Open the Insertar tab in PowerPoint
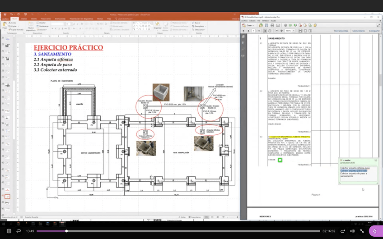 point(24,19)
